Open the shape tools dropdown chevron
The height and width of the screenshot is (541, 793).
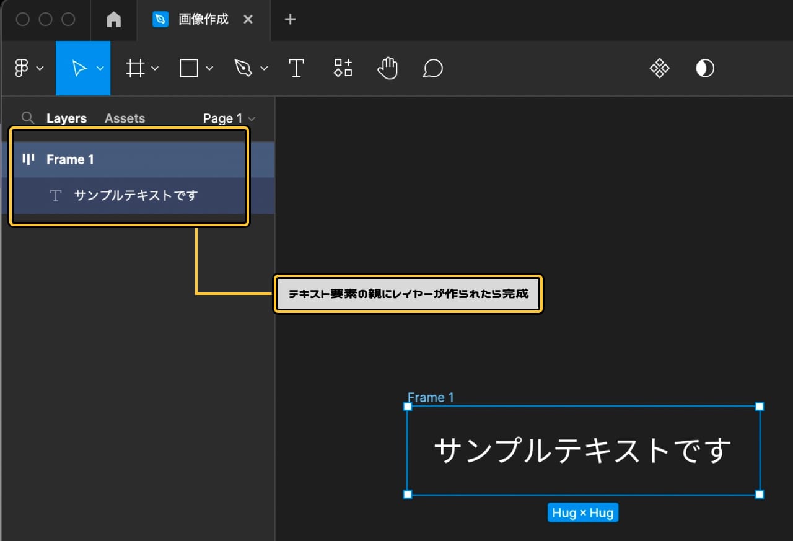[209, 68]
